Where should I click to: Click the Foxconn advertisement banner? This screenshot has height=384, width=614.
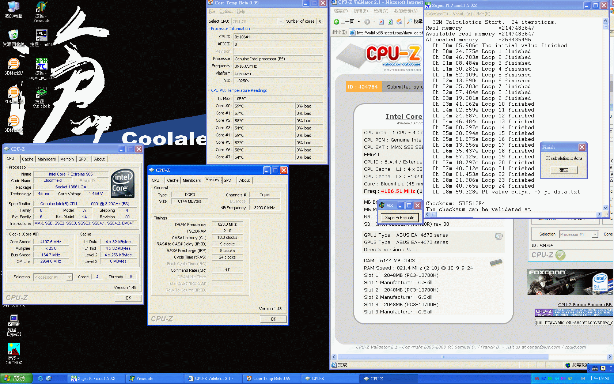tap(570, 282)
